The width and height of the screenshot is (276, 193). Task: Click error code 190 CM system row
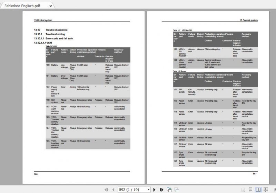point(88,101)
